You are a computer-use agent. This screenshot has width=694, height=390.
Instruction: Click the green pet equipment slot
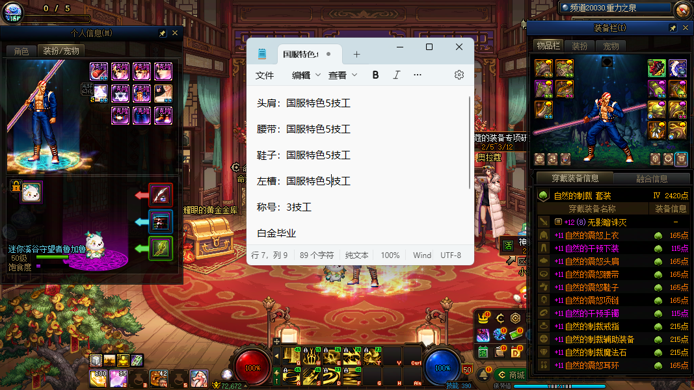tap(161, 248)
